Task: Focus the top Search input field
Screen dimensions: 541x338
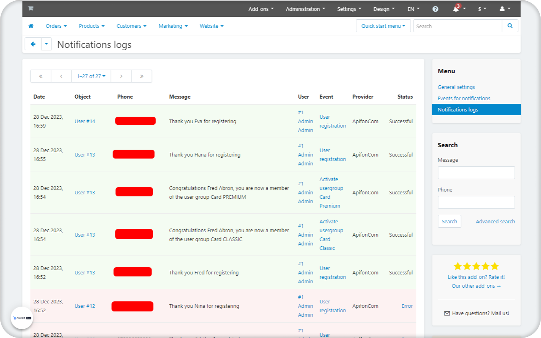Action: tap(458, 26)
